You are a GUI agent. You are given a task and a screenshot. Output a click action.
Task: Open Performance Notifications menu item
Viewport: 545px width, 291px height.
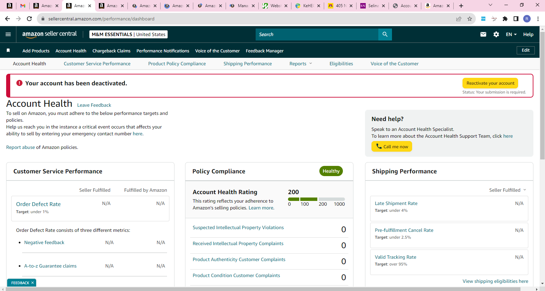point(163,51)
